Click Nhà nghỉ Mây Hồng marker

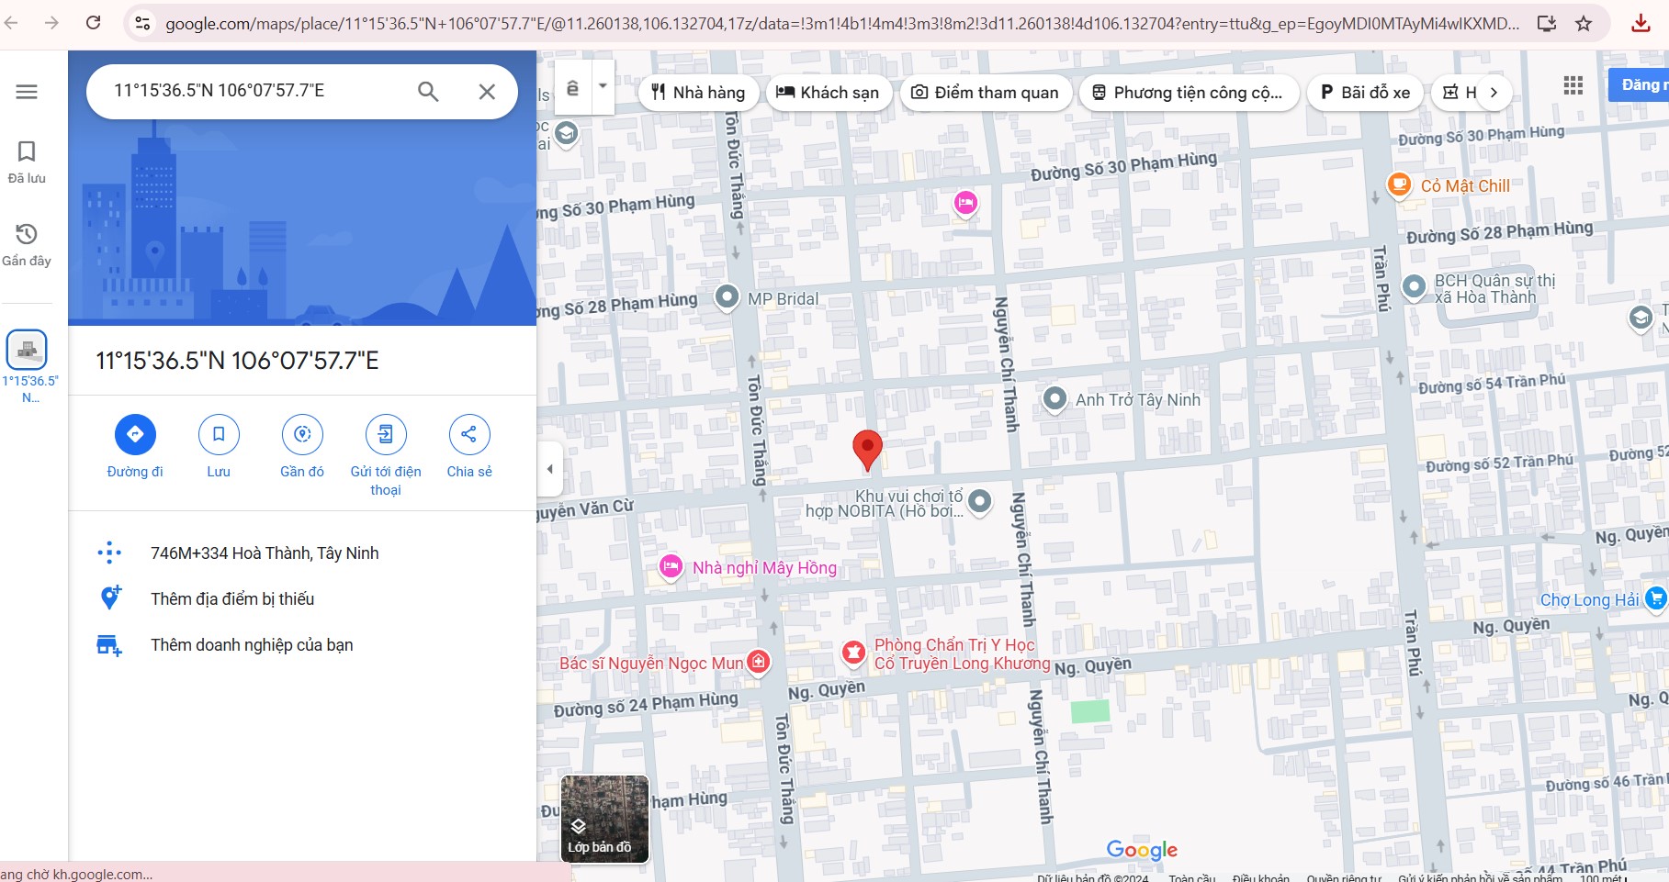pos(671,567)
